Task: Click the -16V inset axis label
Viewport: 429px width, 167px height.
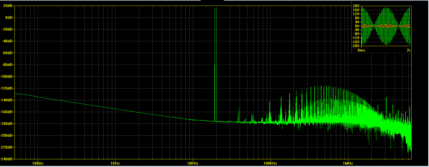Action: (356, 42)
